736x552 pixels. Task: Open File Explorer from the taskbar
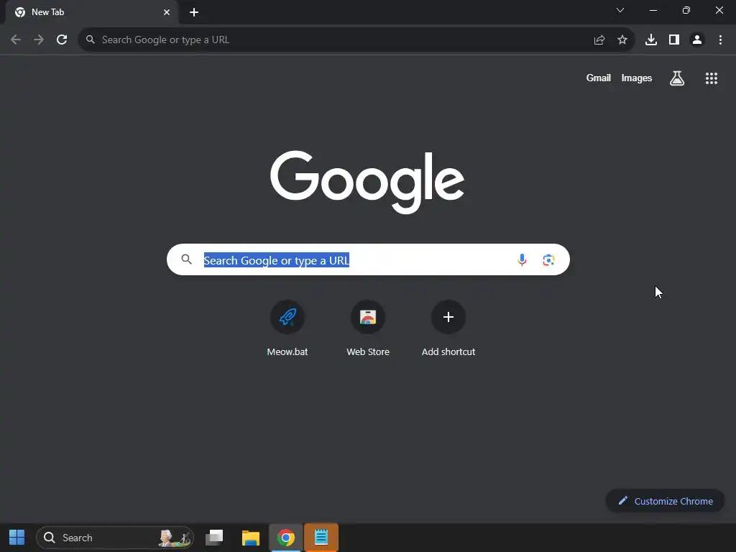[x=251, y=538]
